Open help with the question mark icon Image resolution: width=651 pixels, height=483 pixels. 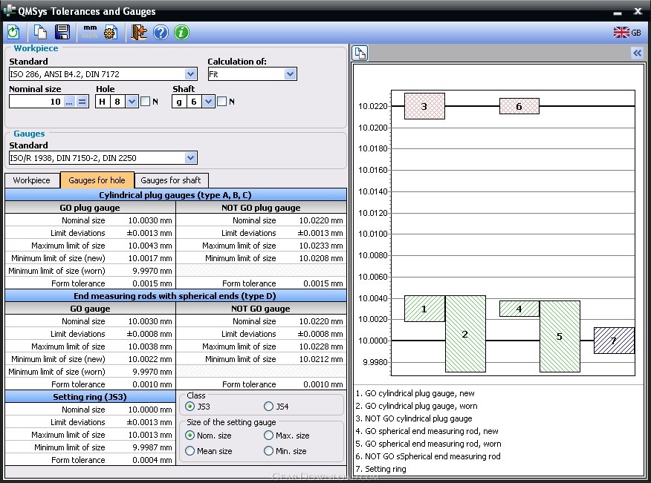(161, 33)
